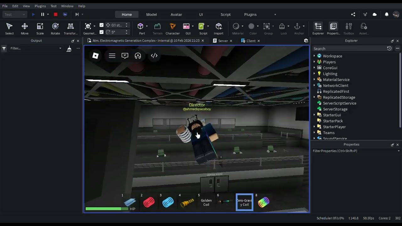Image resolution: width=402 pixels, height=226 pixels.
Task: Pick the Rotate tool
Action: point(55,29)
